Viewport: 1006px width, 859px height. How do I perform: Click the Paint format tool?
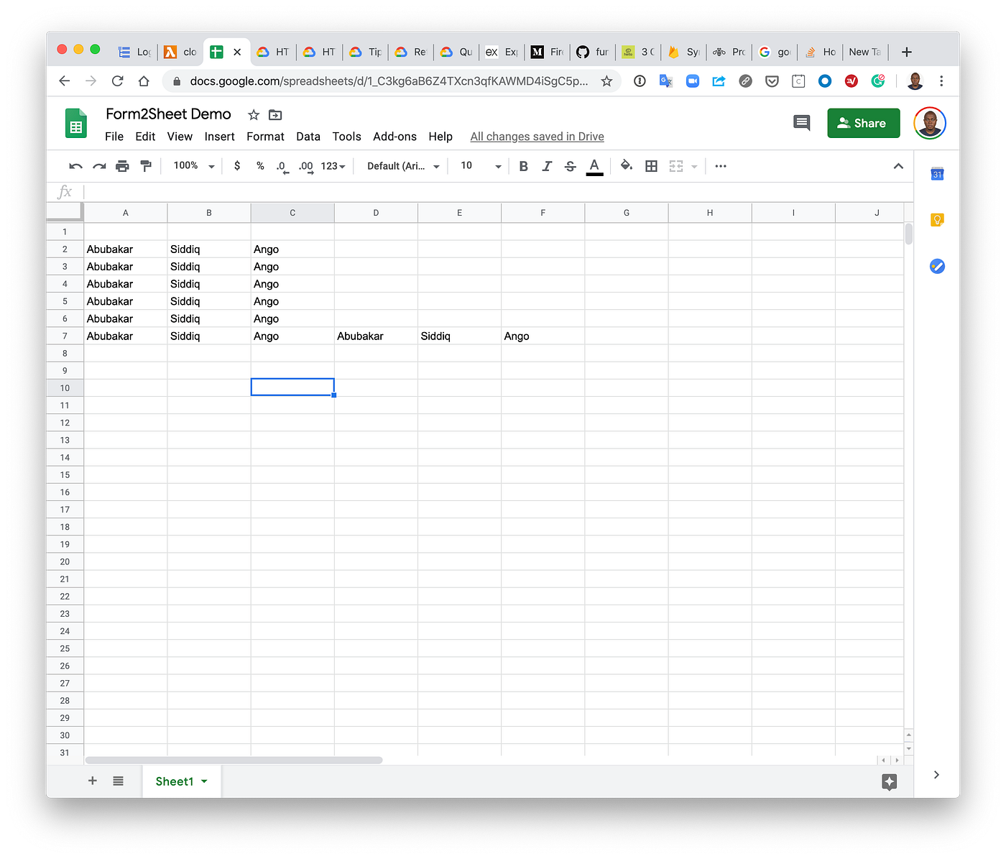pos(146,166)
